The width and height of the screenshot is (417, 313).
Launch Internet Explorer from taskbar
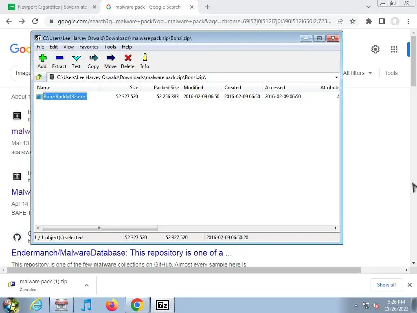coord(36,305)
